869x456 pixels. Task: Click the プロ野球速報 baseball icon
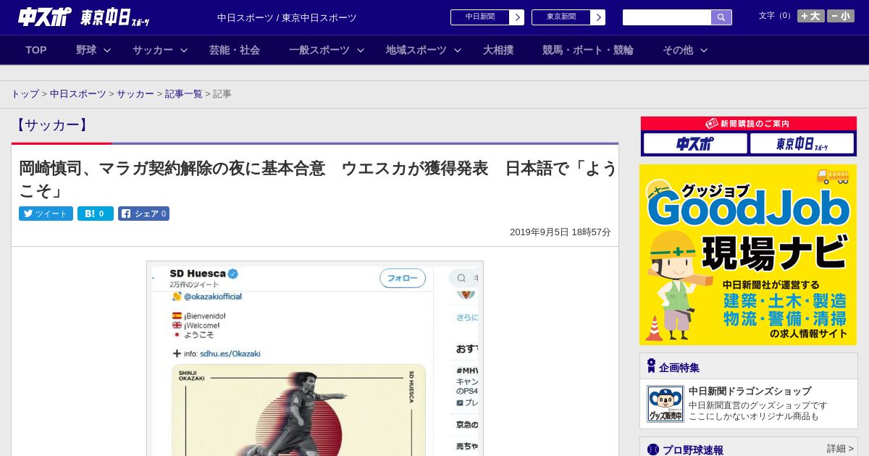pyautogui.click(x=653, y=449)
